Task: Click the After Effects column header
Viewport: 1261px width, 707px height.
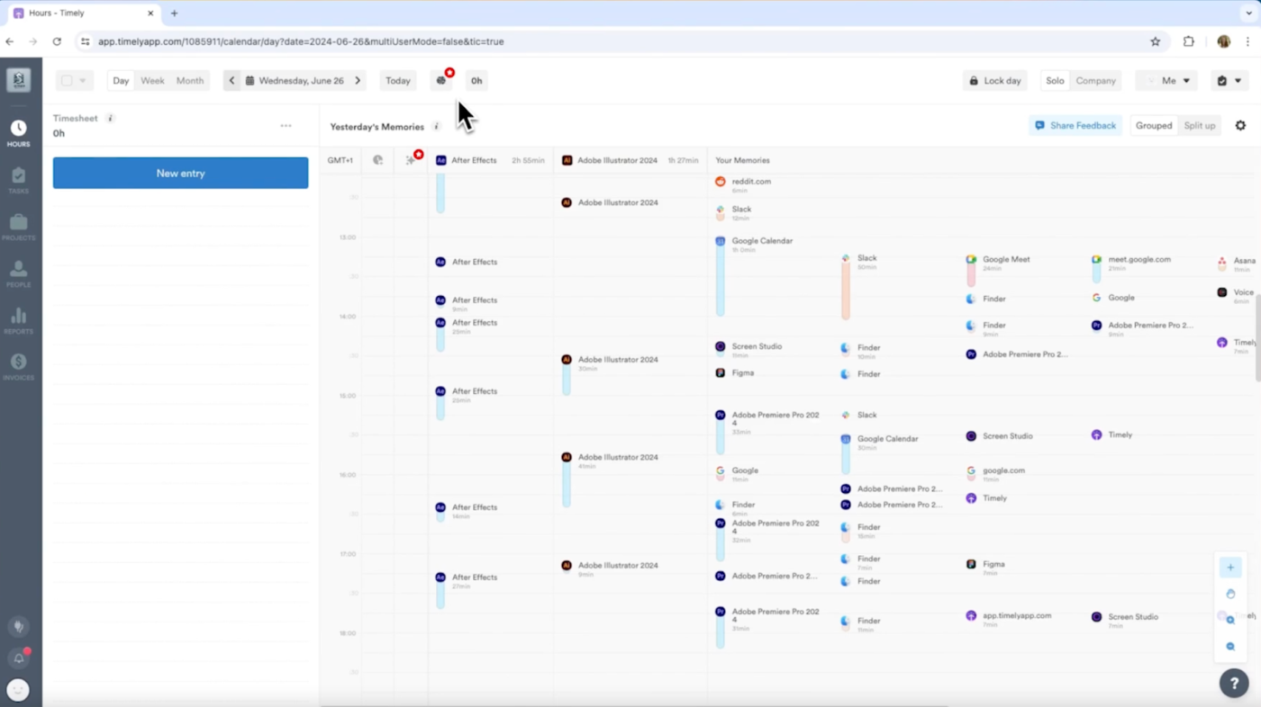Action: click(490, 160)
